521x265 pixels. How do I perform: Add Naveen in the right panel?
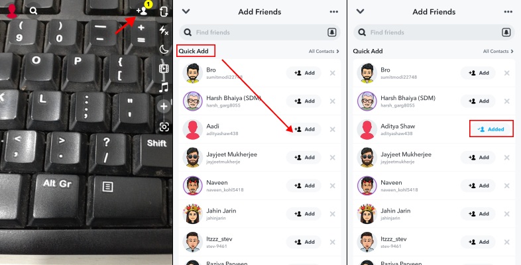(478, 185)
